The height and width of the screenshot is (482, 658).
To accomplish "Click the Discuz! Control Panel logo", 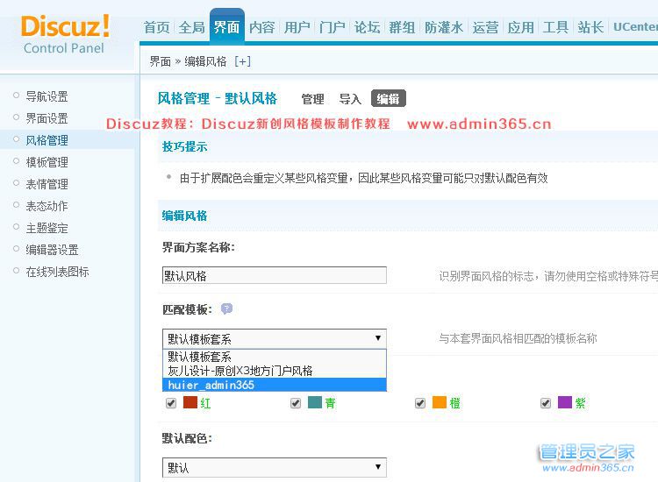I will click(x=65, y=34).
